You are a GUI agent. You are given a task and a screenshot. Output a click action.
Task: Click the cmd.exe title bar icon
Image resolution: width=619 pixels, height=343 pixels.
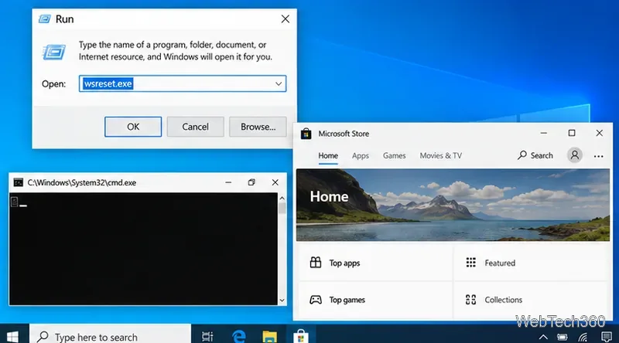(18, 182)
